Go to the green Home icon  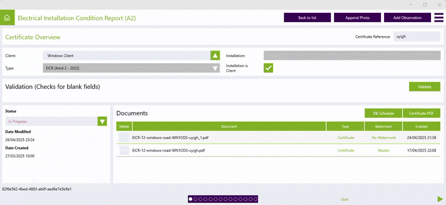click(x=7, y=18)
